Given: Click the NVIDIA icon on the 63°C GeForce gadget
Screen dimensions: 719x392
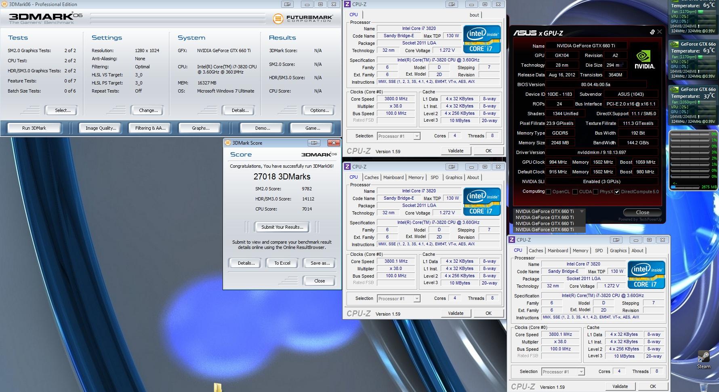Looking at the screenshot, I should 674,44.
